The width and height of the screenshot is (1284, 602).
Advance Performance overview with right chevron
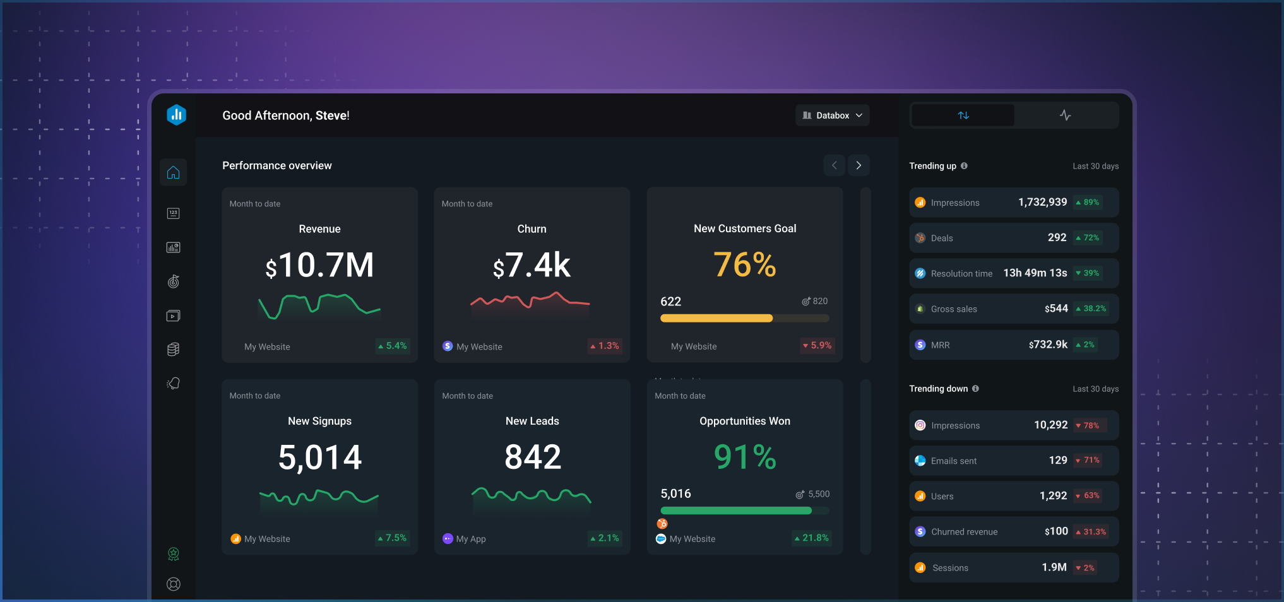tap(859, 165)
